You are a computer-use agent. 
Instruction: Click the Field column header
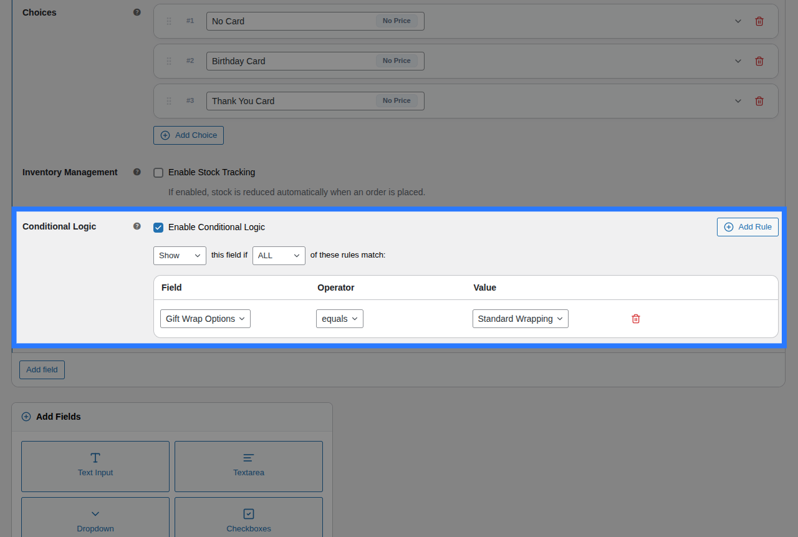pyautogui.click(x=171, y=288)
